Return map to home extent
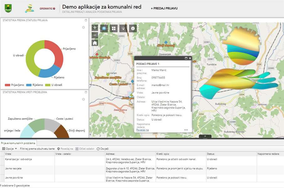The height and width of the screenshot is (188, 284). tap(95, 43)
